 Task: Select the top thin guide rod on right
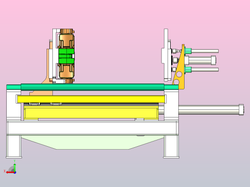click(205, 51)
